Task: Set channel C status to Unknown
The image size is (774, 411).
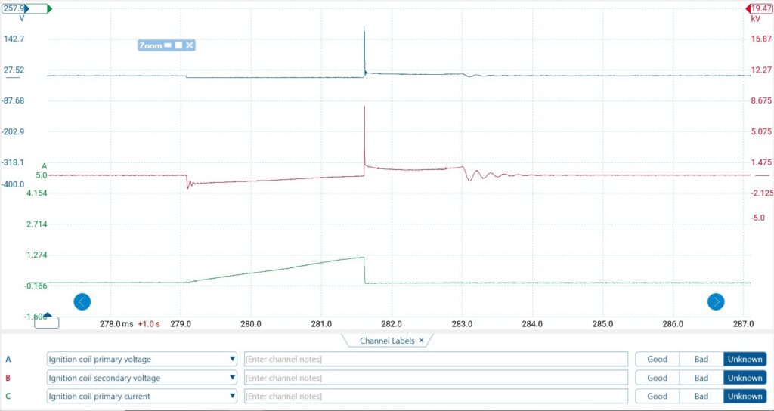Action: pyautogui.click(x=745, y=396)
